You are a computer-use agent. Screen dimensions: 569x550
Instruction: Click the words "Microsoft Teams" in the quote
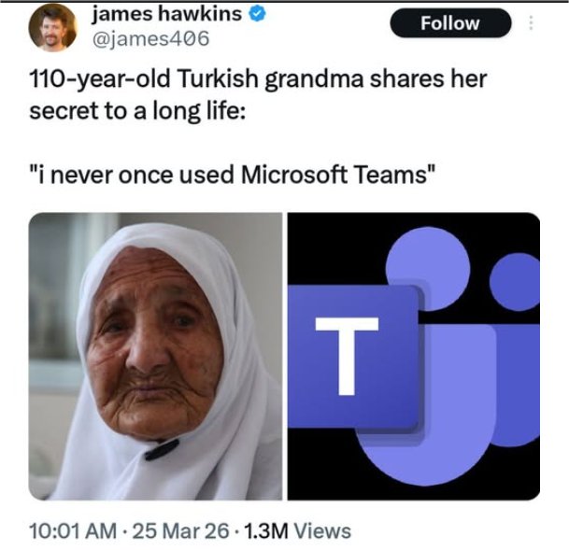tap(334, 175)
